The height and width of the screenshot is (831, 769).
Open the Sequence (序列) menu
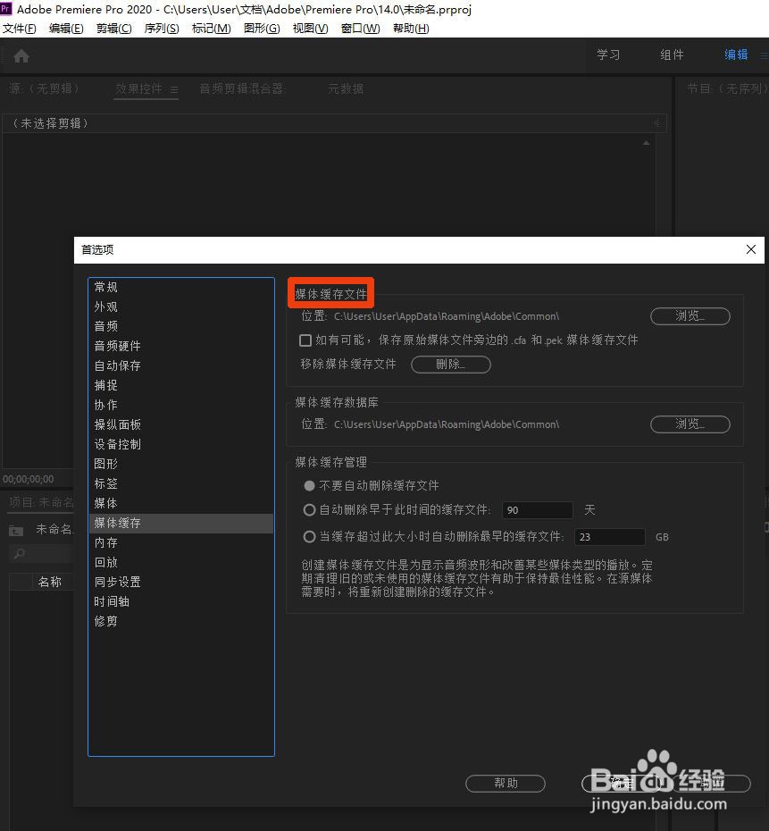click(x=162, y=29)
